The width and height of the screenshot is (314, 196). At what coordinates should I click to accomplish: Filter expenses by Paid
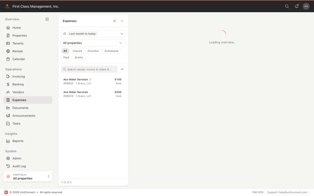click(x=66, y=57)
